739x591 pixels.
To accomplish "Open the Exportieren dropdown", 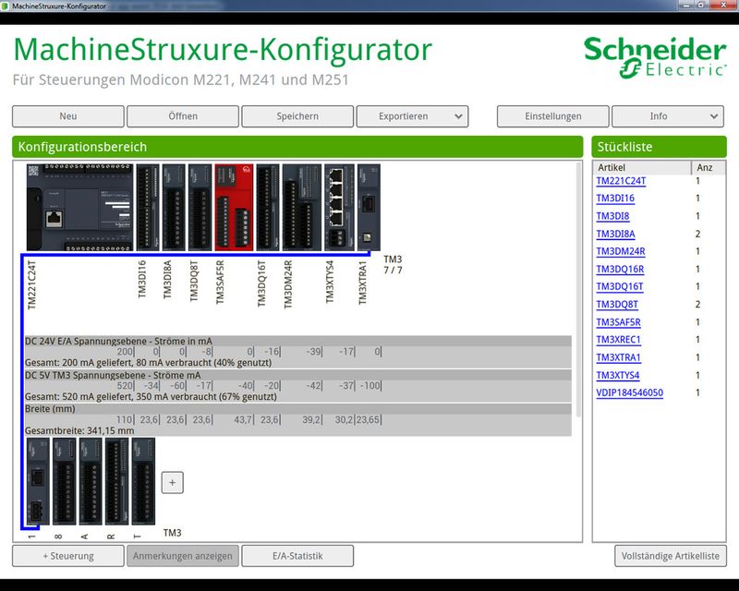I will pos(412,116).
